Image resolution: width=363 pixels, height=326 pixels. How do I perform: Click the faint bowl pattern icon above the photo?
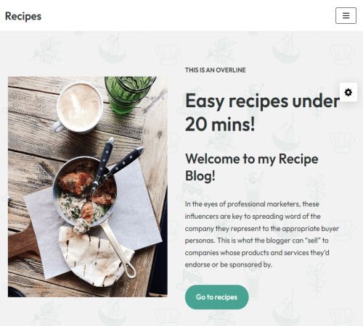click(112, 49)
